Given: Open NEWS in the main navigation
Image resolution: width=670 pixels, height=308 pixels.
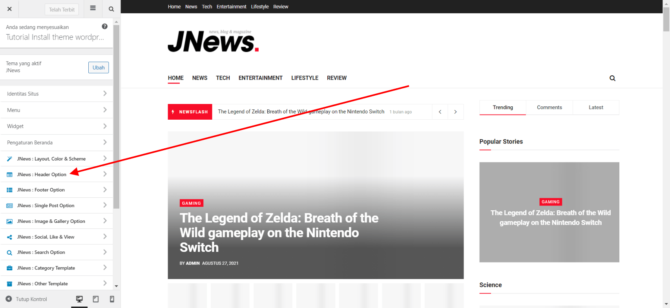Looking at the screenshot, I should point(200,78).
